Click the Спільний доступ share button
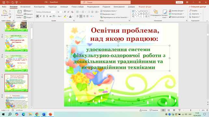This screenshot has height=117, width=209. tap(197, 7)
